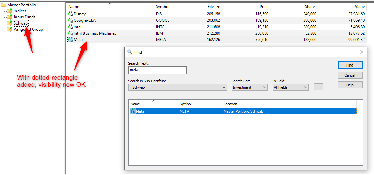This screenshot has width=374, height=175.
Task: Select Janus Funds in the portfolio tree
Action: coord(25,17)
